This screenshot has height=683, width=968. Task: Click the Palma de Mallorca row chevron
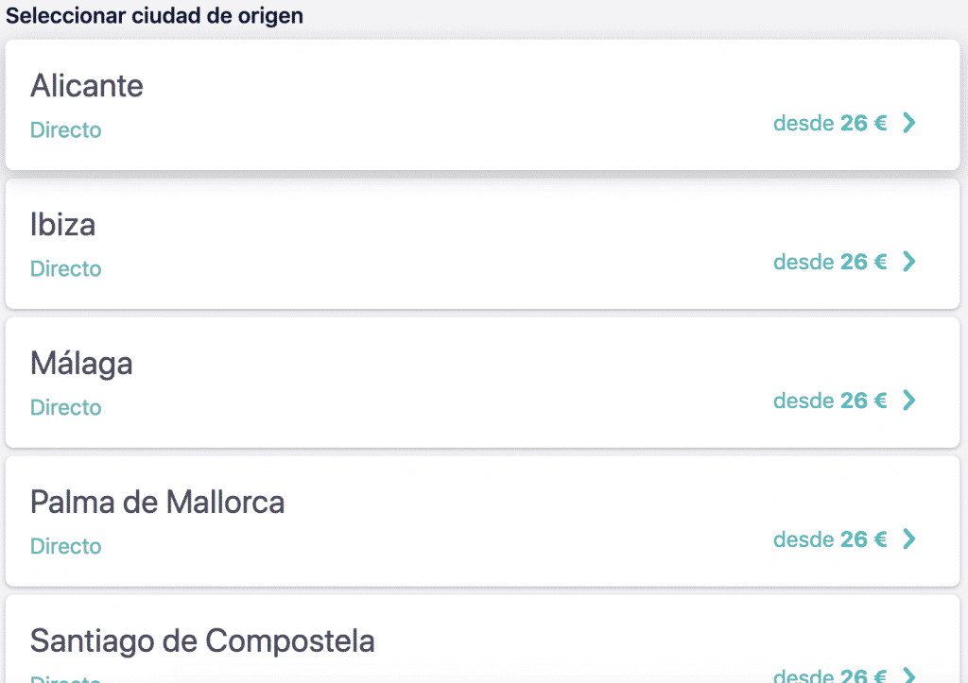tap(908, 539)
